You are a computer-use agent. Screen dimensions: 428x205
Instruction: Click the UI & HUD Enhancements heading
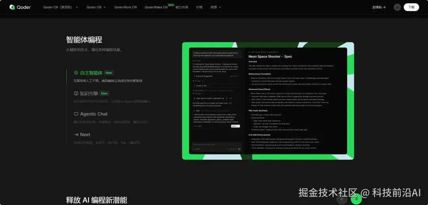pos(259,135)
